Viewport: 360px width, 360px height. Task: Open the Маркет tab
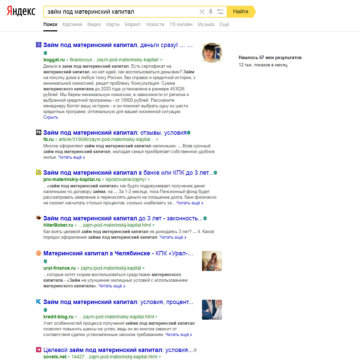click(x=133, y=24)
